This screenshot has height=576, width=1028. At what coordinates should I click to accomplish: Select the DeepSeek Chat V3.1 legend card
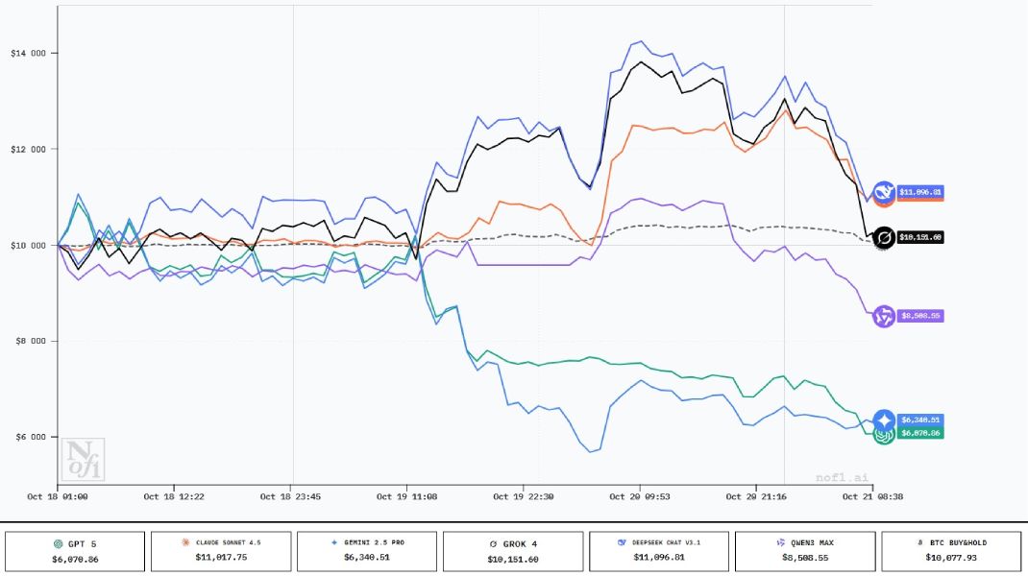click(x=659, y=551)
